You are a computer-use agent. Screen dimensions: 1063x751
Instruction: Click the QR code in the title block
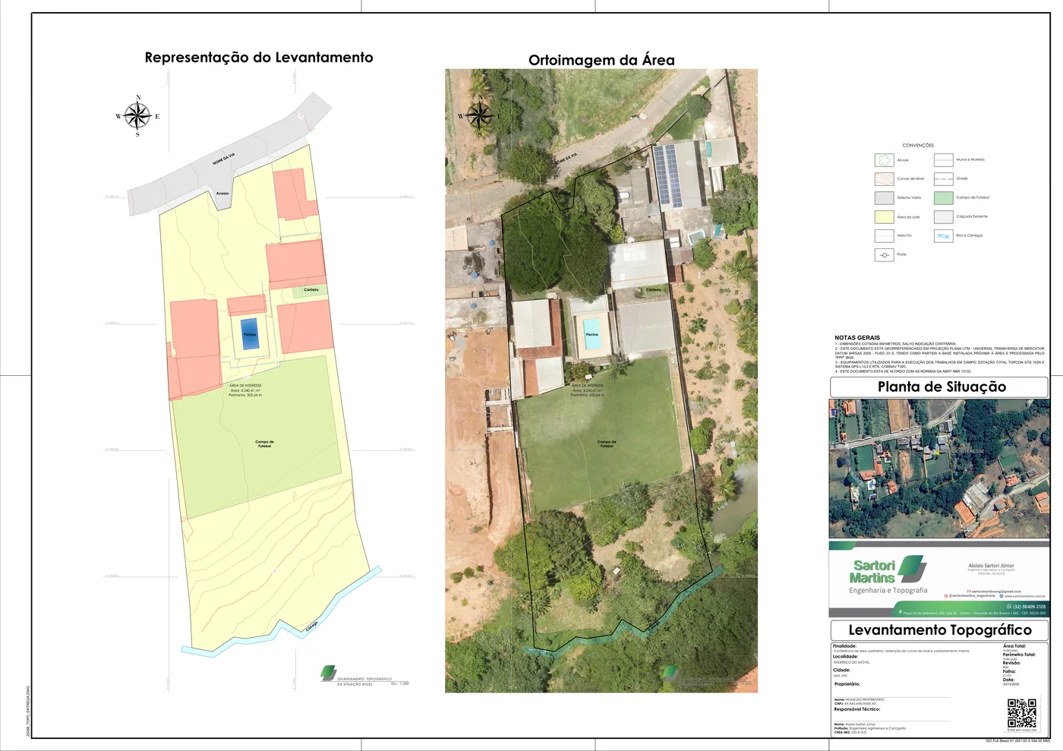point(1021,713)
